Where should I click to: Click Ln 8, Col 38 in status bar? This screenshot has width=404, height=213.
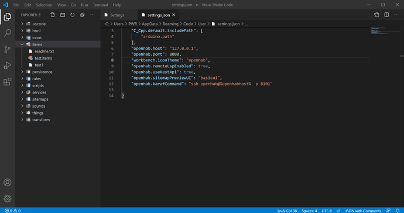pyautogui.click(x=287, y=211)
